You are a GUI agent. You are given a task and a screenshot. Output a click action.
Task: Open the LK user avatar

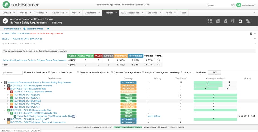pyautogui.click(x=239, y=5)
